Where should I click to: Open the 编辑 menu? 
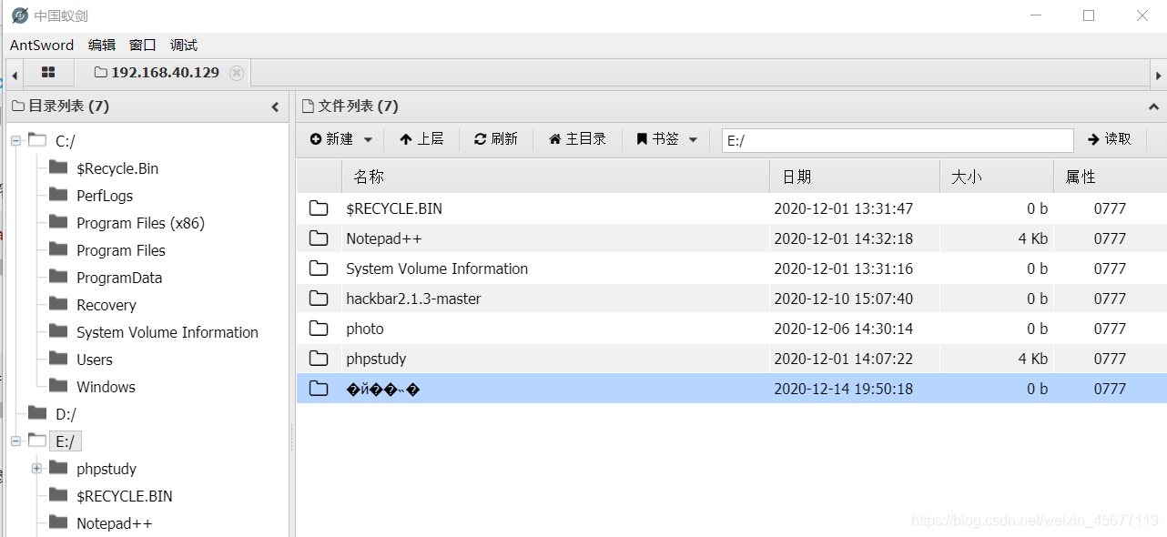coord(102,45)
